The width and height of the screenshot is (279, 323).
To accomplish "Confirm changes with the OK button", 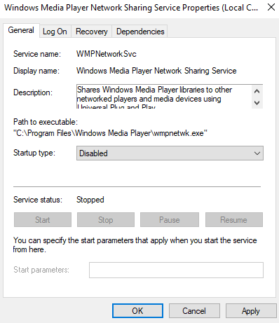I will point(137,311).
